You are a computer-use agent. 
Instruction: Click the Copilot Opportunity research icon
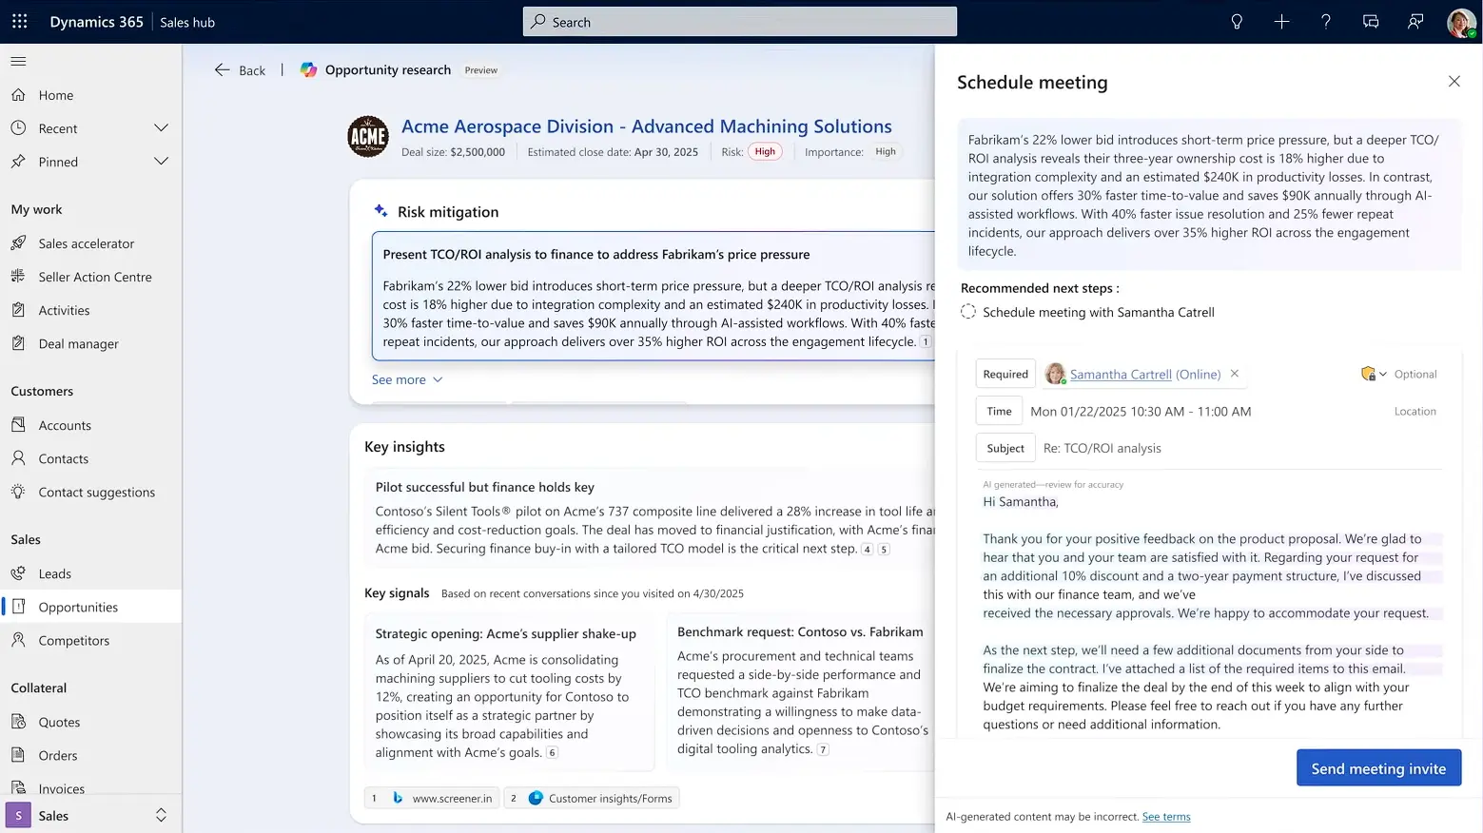click(308, 69)
